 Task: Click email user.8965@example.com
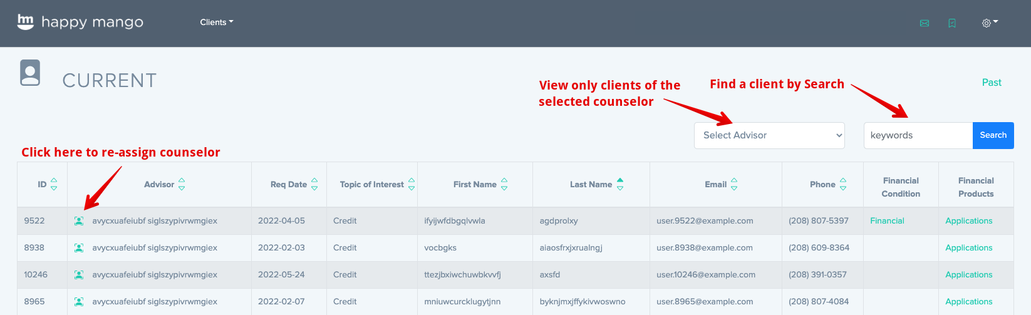[x=705, y=301]
